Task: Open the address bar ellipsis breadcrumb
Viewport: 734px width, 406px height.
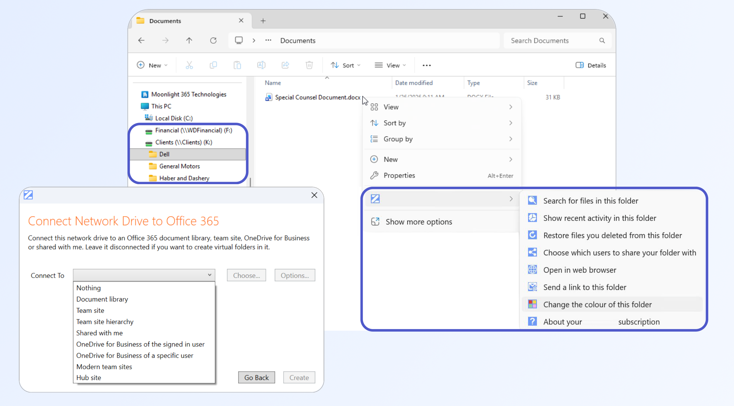Action: 268,40
